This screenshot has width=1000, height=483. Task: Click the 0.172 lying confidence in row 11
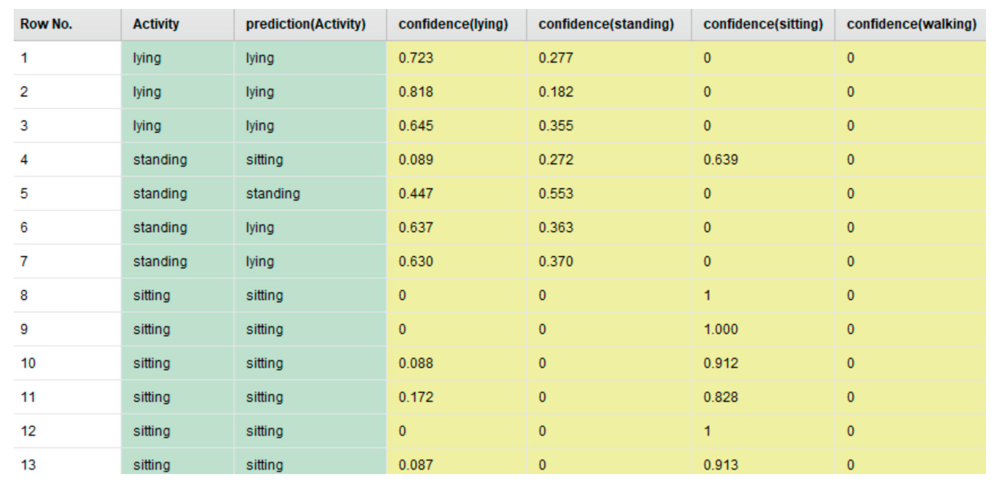[416, 397]
